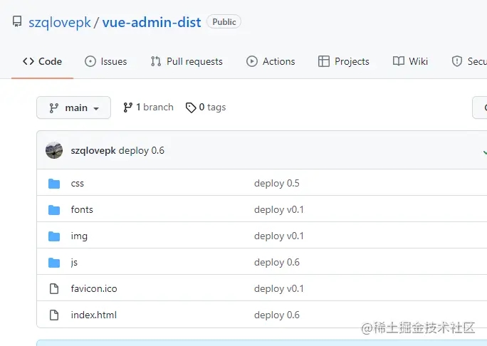Switch to the Issues tab

[105, 61]
